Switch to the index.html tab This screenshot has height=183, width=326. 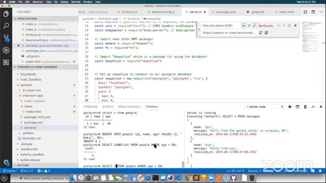[x=284, y=12]
